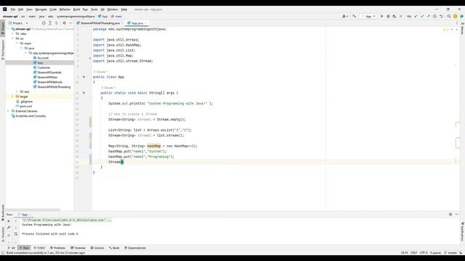Open the App run configuration dropdown
Screen dimensions: 465x261
pyautogui.click(x=368, y=16)
